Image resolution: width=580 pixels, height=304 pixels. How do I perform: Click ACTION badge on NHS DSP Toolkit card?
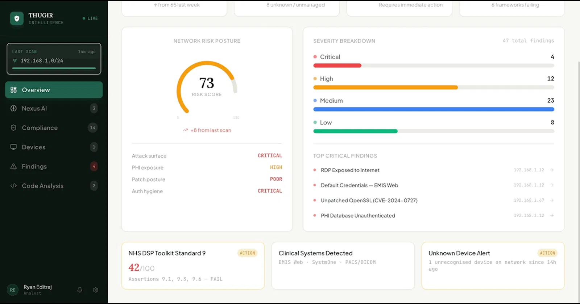click(248, 253)
